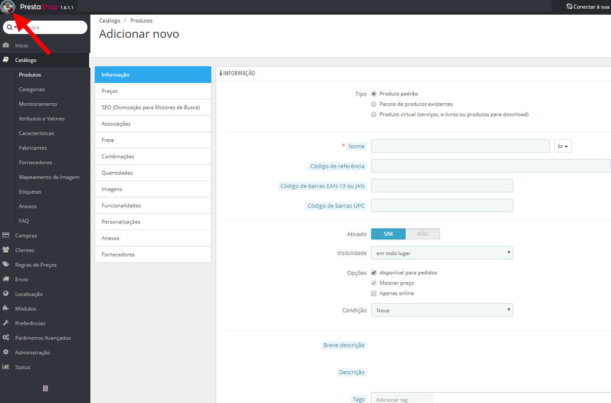Switch to the Preços tab
The image size is (611, 403).
tap(153, 91)
